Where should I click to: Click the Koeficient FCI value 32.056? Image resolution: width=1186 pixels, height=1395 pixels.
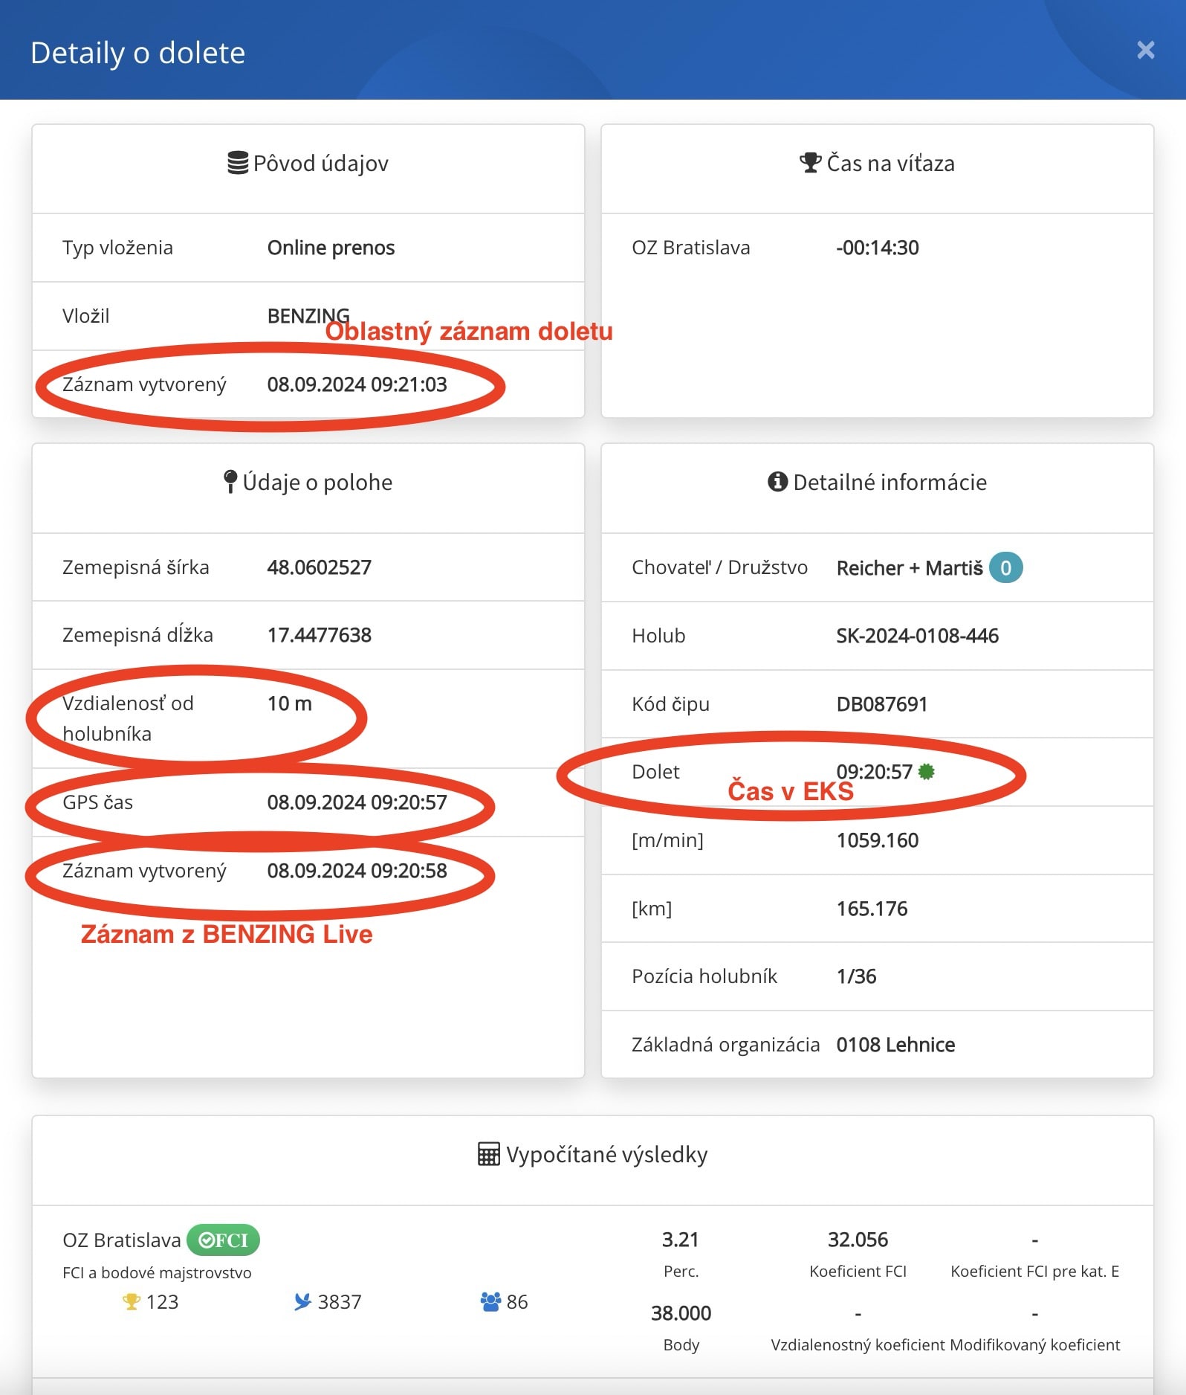coord(858,1240)
